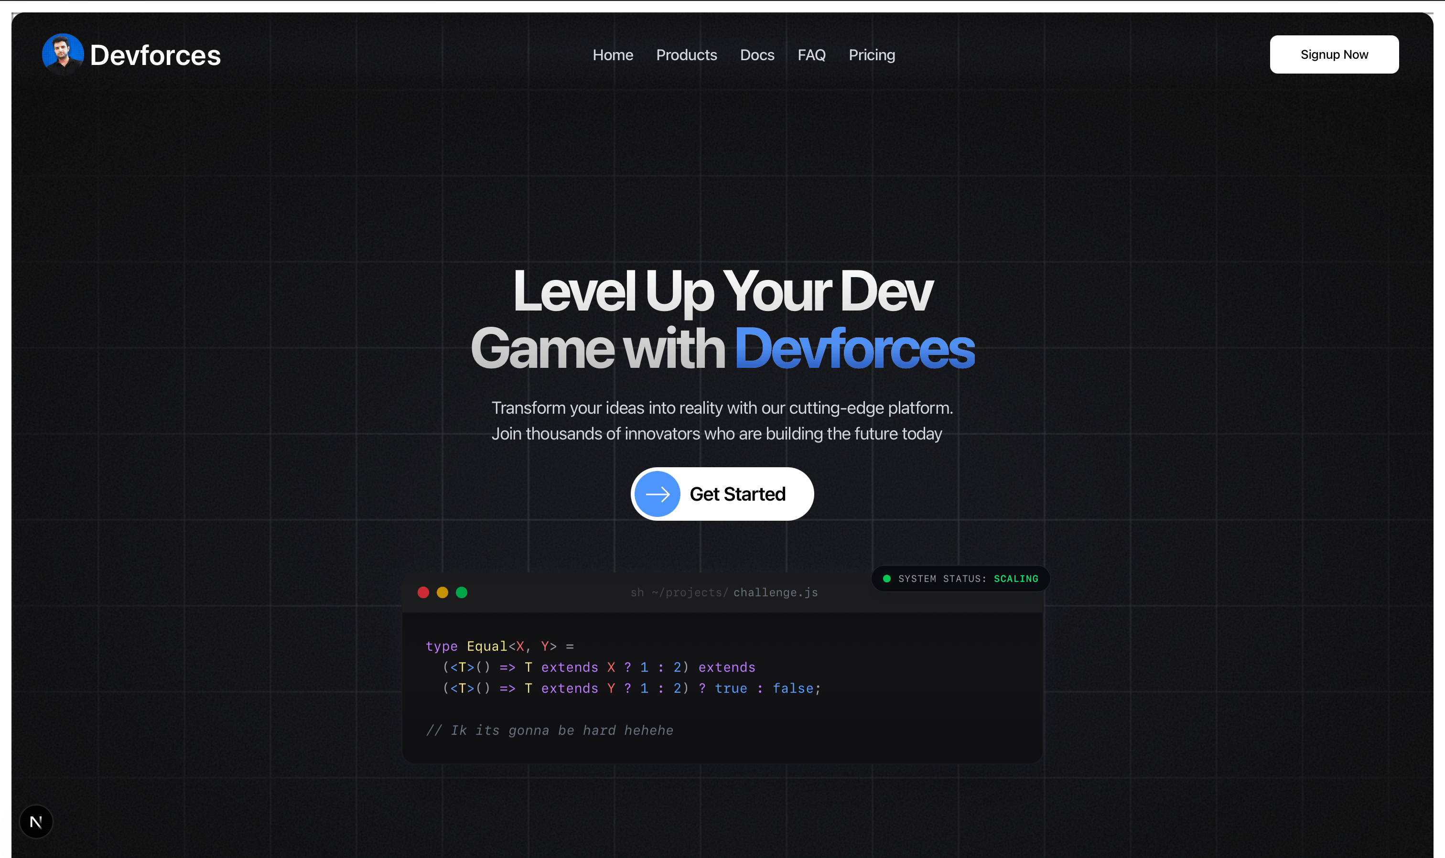Click the Devforces logo avatar
The width and height of the screenshot is (1445, 858).
coord(63,54)
